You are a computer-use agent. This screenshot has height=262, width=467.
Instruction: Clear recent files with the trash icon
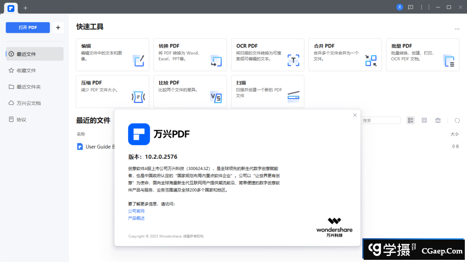(438, 120)
